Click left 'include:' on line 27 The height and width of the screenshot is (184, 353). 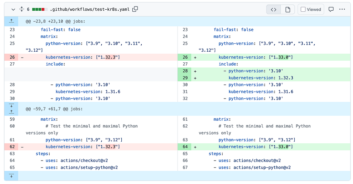pos(56,64)
